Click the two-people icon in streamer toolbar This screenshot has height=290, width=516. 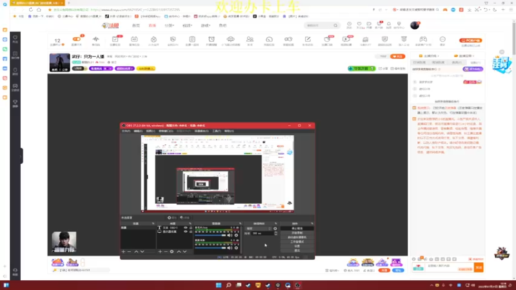250,41
